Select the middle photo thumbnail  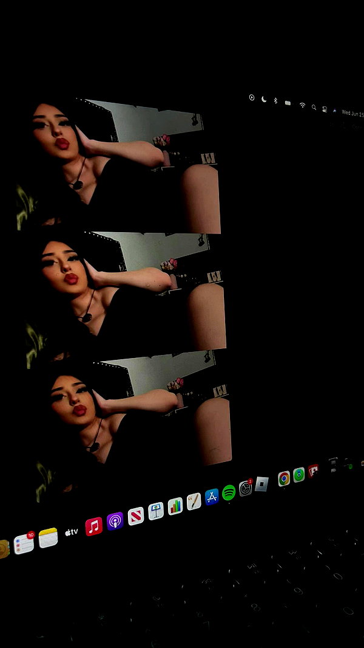coord(126,300)
